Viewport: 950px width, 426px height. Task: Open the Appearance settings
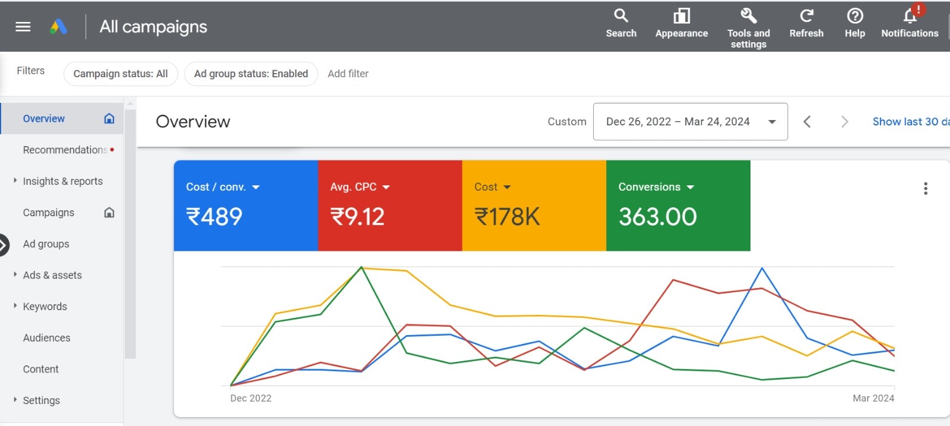click(x=681, y=24)
